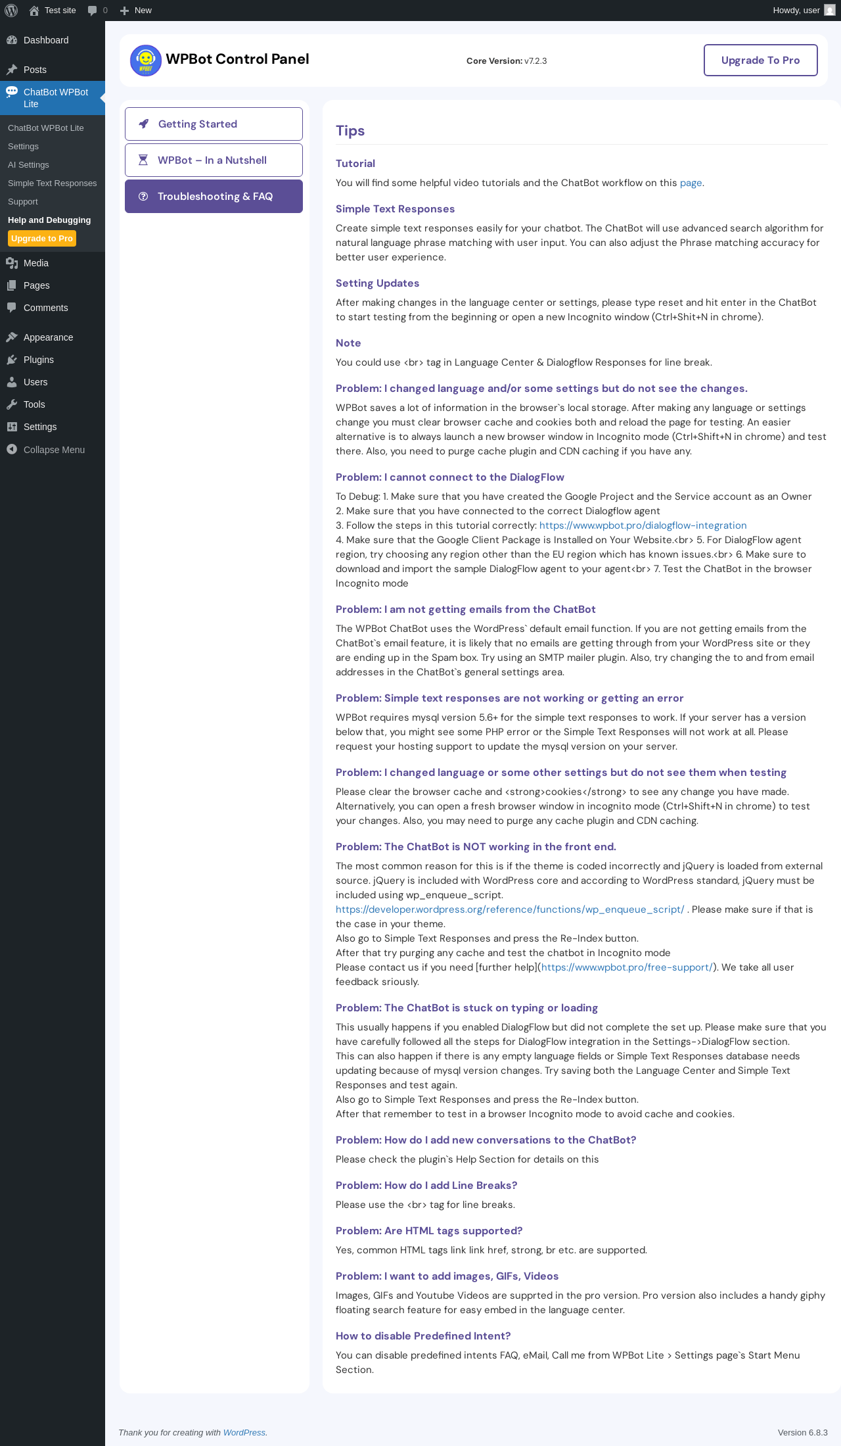Click the Plugins plug icon in sidebar
The image size is (841, 1446).
pyautogui.click(x=12, y=360)
